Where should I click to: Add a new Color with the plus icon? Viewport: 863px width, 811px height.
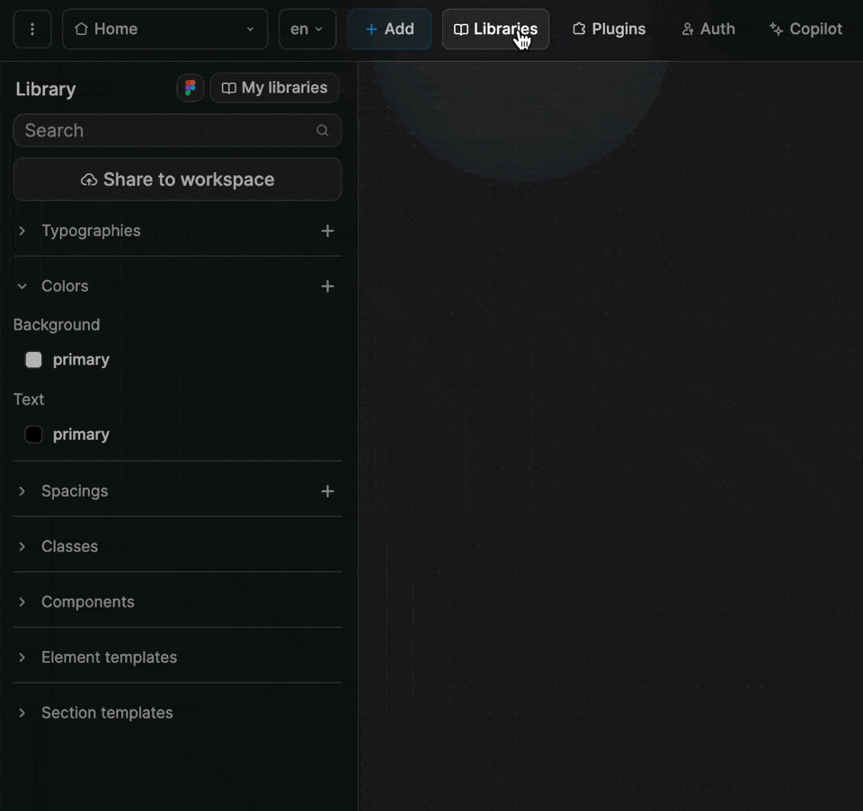pos(327,286)
